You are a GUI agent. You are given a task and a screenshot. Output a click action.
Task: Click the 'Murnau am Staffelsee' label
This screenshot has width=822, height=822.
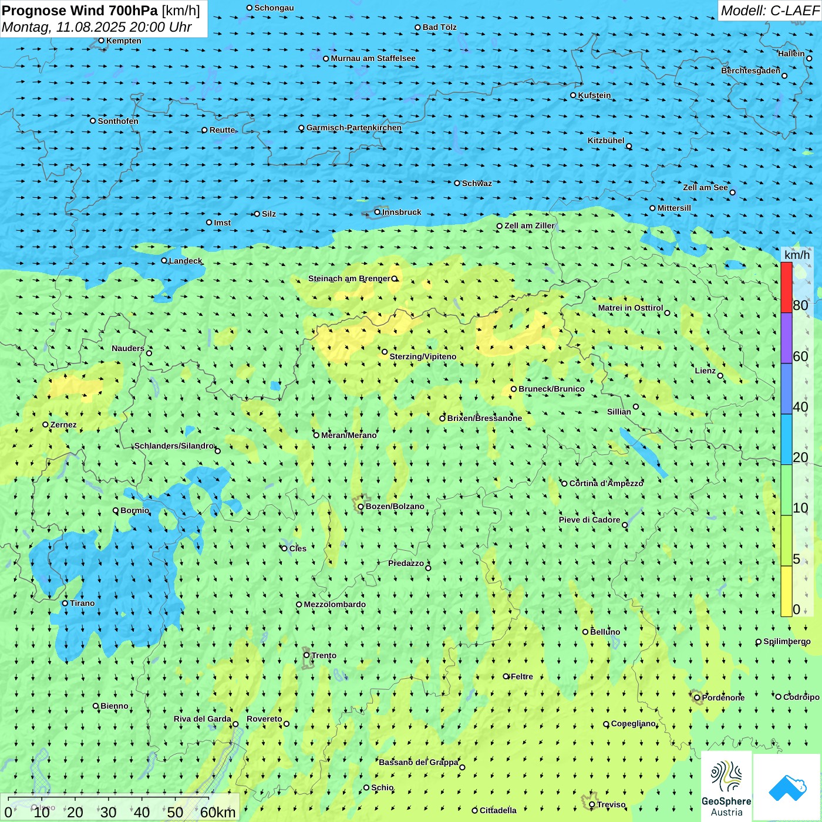[x=373, y=58]
